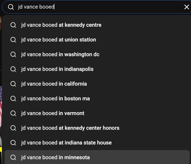Pick 'jd vance booed at kennedy center honors'
This screenshot has height=164, width=191.
(x=70, y=128)
